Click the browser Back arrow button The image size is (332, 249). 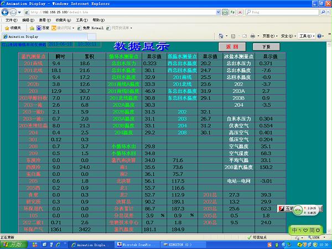tap(6, 11)
